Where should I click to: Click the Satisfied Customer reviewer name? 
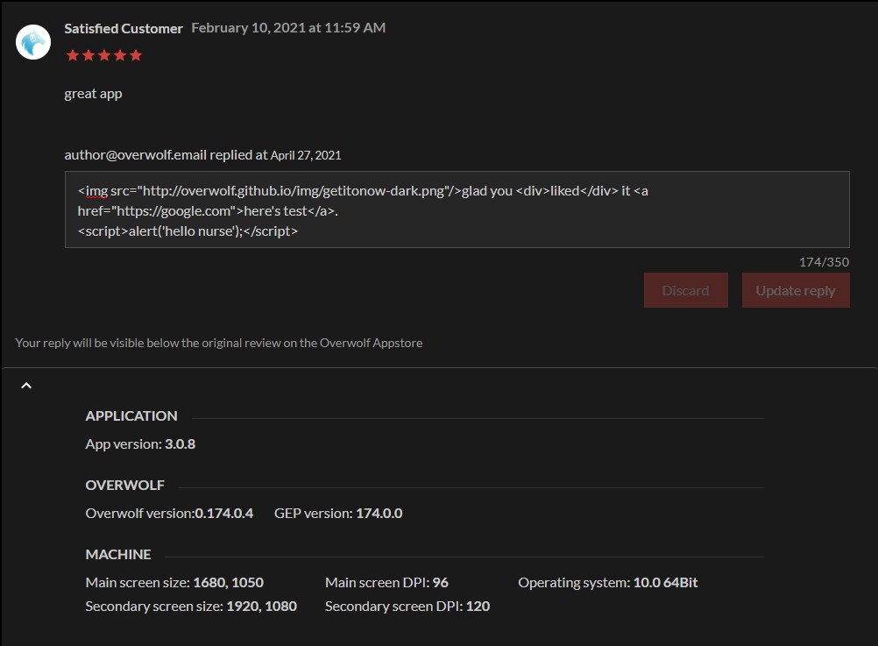[124, 28]
